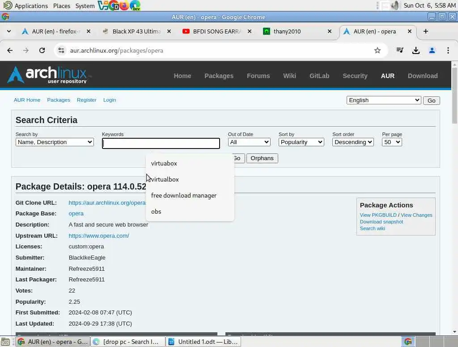This screenshot has height=347, width=458.
Task: Open Chrome downloads icon
Action: [x=416, y=50]
